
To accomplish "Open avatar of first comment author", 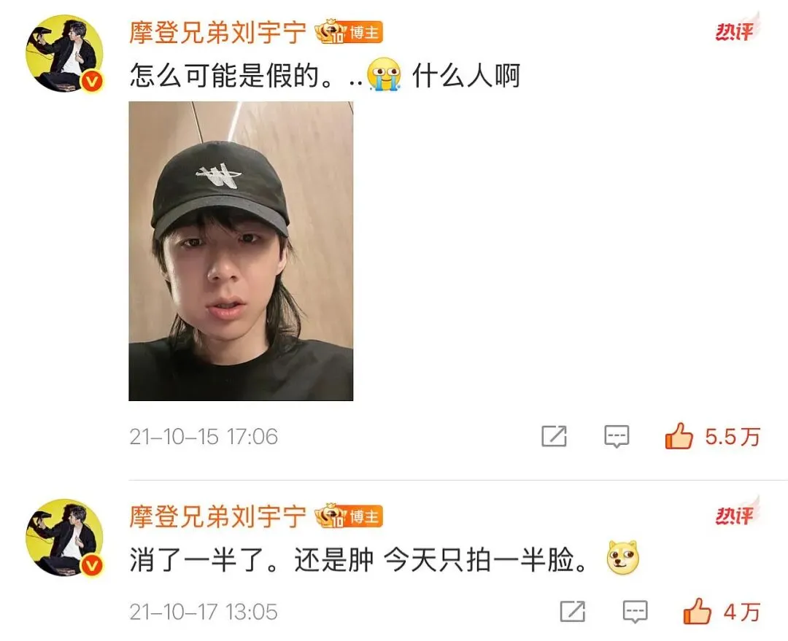I will coord(64,53).
